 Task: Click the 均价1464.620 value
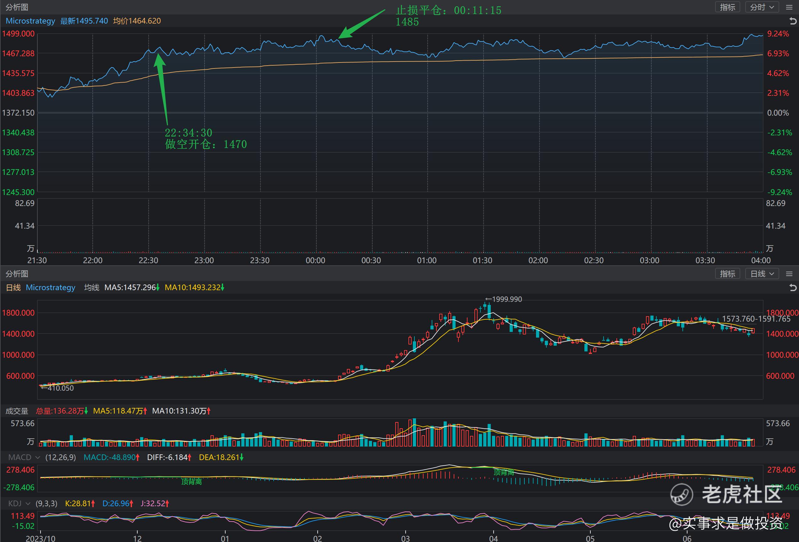click(x=137, y=21)
